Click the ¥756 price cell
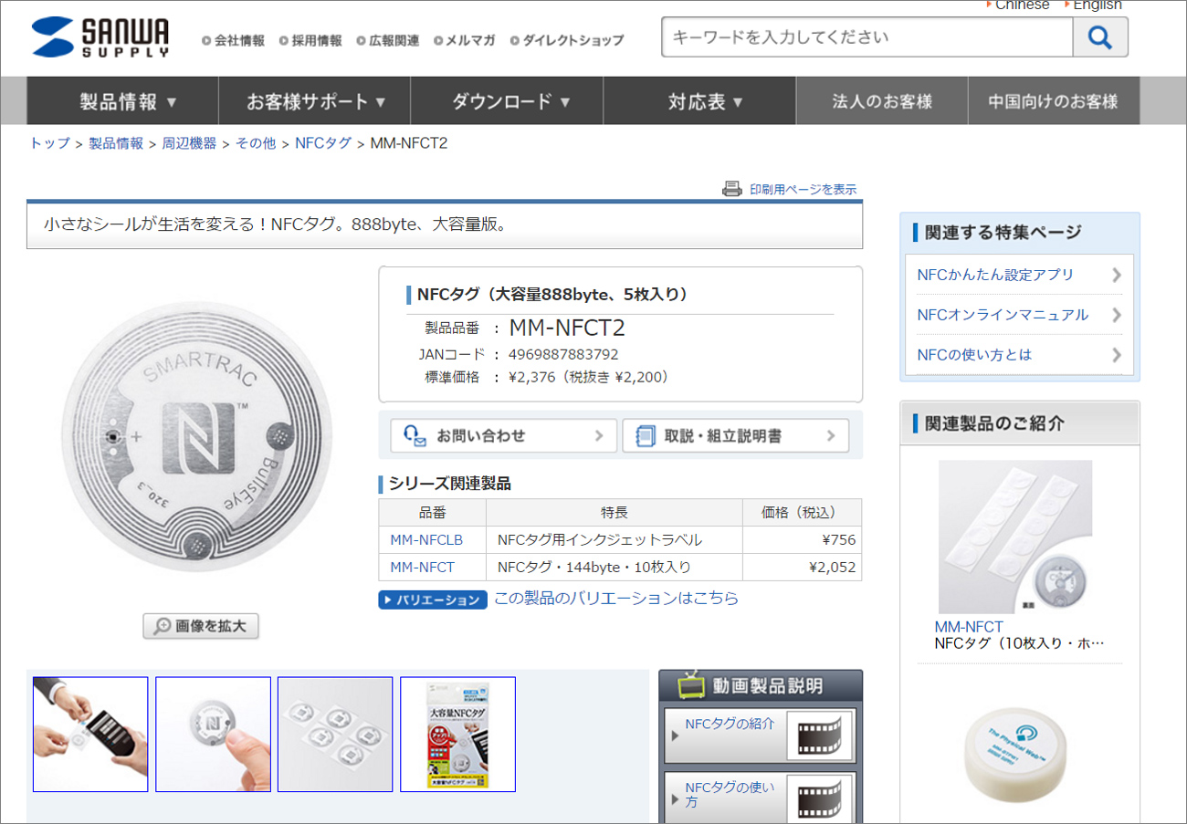 [802, 540]
